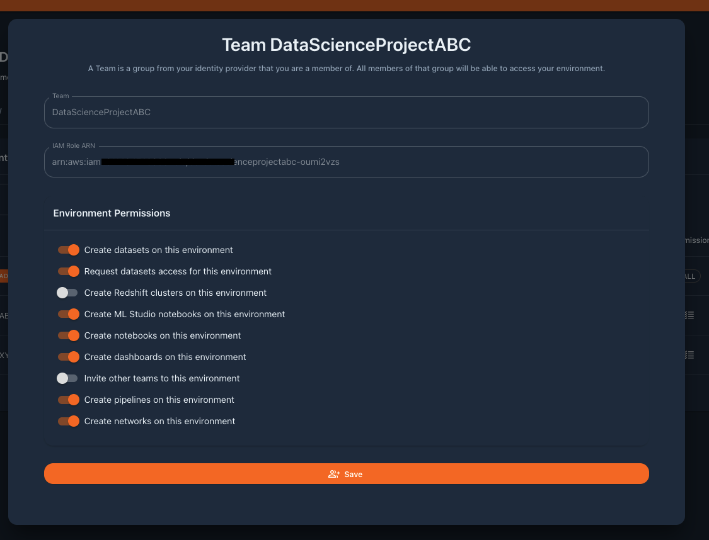Click the team description text under title

click(347, 68)
